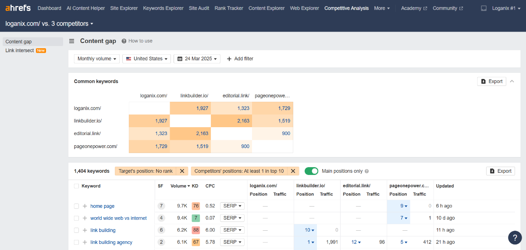Go to Dashboard
Screen dimensions: 526x250
50,8
